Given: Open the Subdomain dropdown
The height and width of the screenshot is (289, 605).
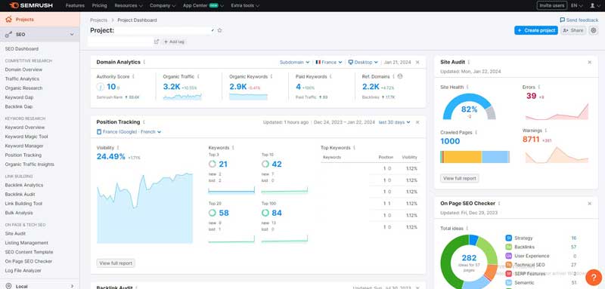Looking at the screenshot, I should [x=295, y=62].
